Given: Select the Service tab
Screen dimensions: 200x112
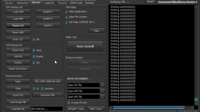Looking at the screenshot, I should pos(36,2).
